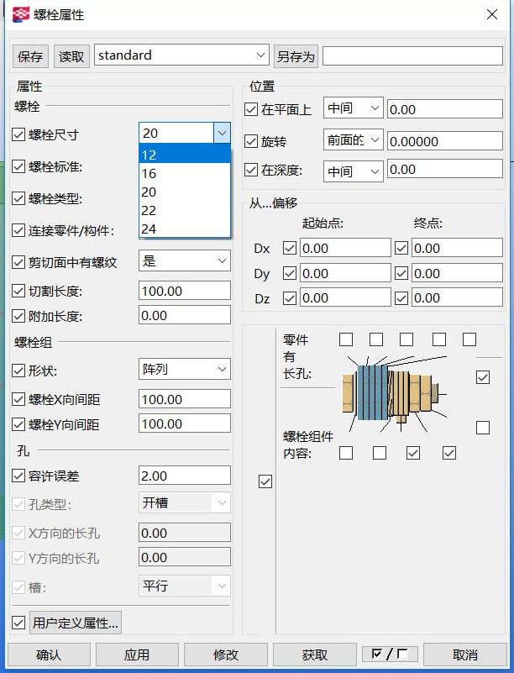Open 形状 shape dropdown
514x673 pixels.
222,369
